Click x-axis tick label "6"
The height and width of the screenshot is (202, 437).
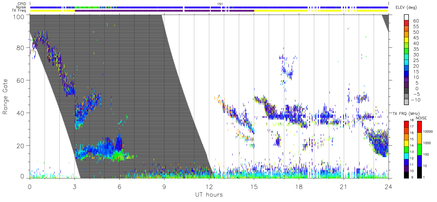click(119, 186)
